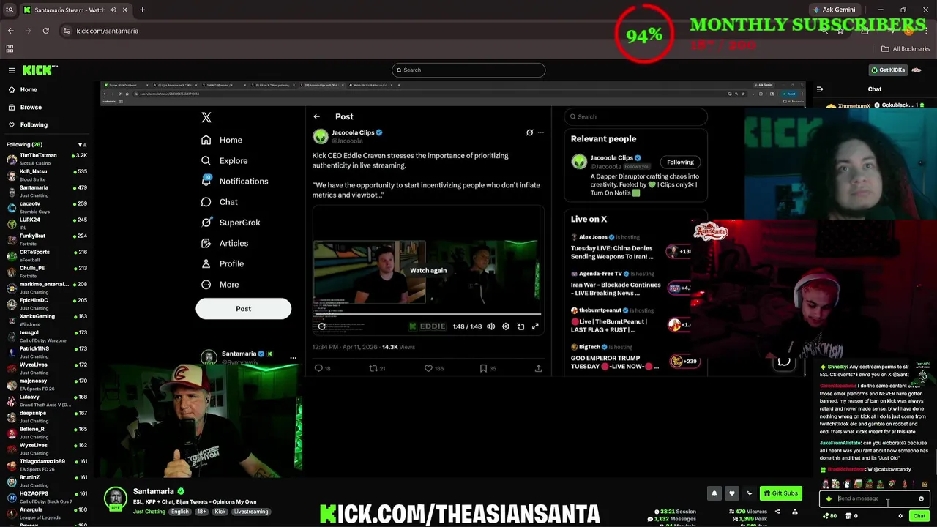Select Home in X navigation
The height and width of the screenshot is (527, 937).
tap(222, 140)
